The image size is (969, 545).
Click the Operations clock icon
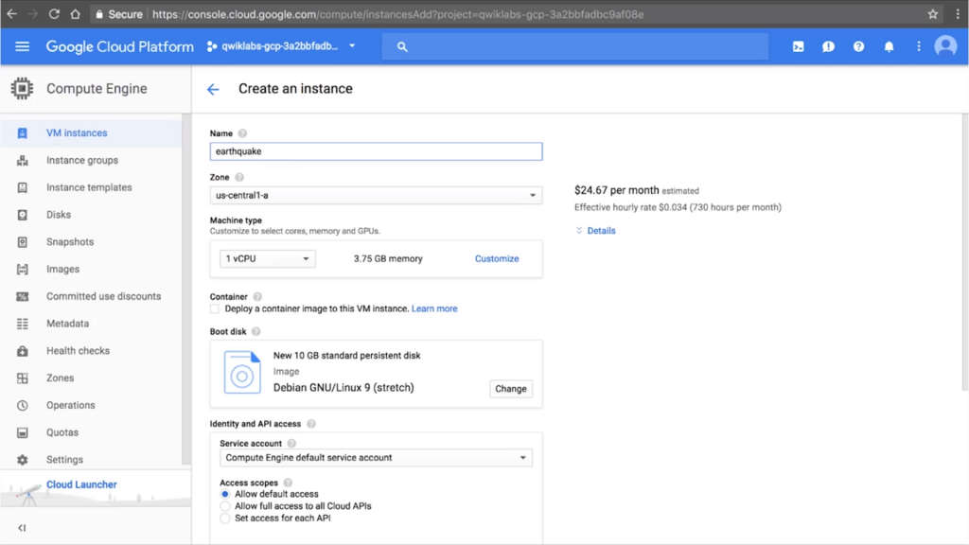[x=23, y=405]
